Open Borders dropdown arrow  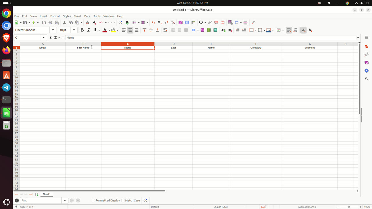(x=256, y=30)
